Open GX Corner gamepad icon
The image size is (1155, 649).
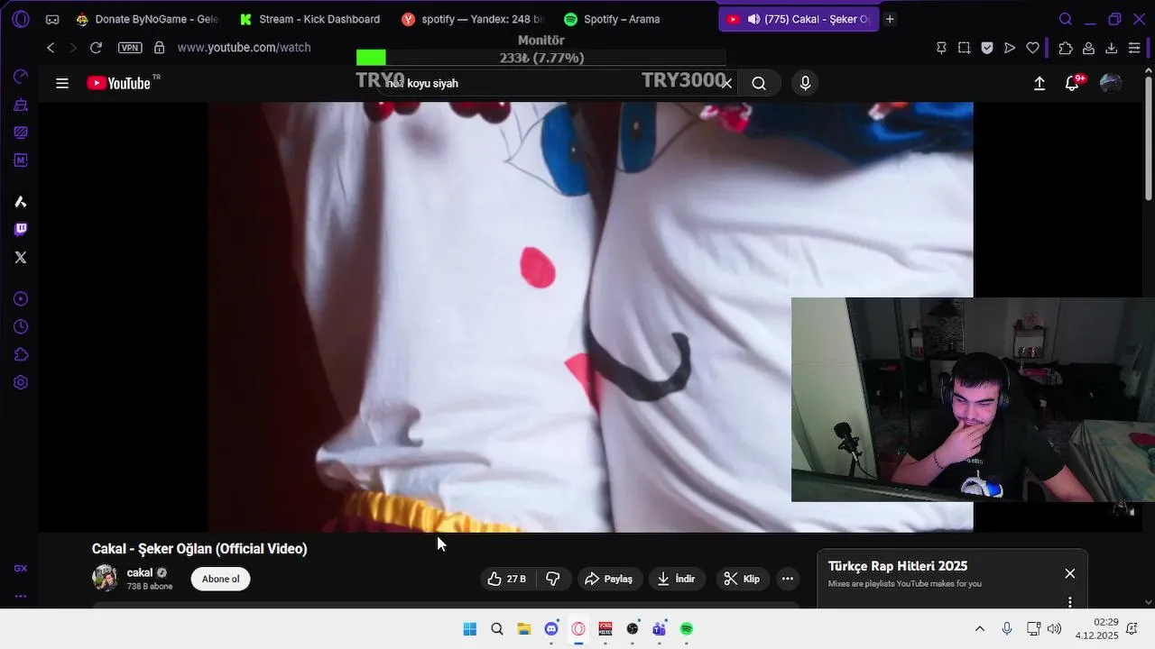(x=52, y=19)
